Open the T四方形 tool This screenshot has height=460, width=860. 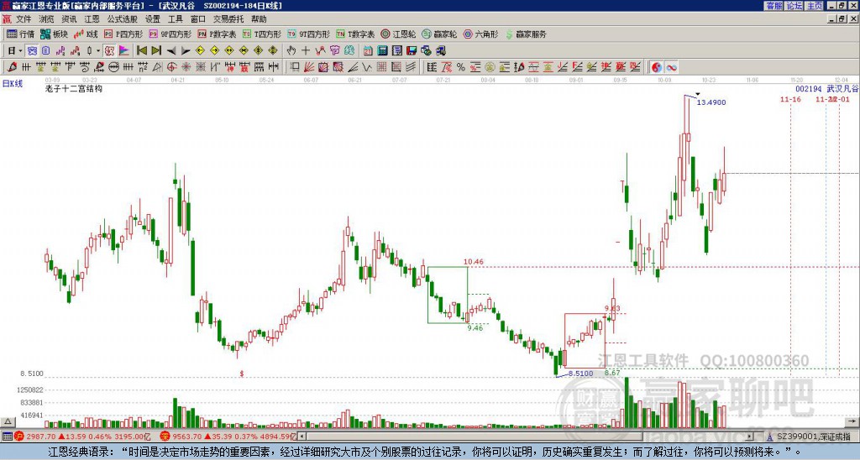262,34
